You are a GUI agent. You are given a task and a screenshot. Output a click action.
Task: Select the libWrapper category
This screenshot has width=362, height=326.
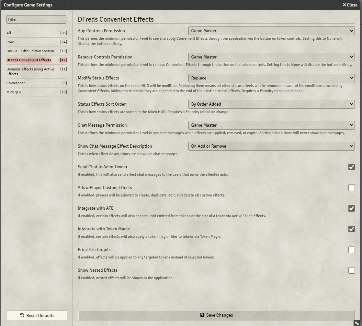37,83
